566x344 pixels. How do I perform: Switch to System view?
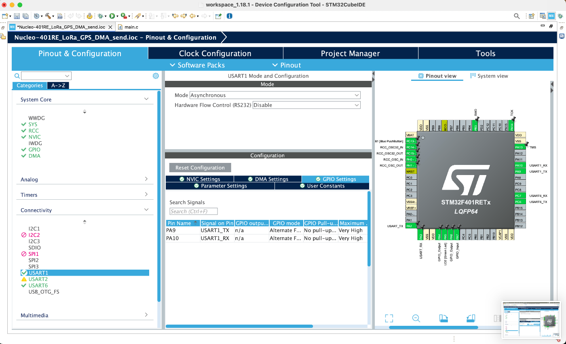(x=489, y=76)
